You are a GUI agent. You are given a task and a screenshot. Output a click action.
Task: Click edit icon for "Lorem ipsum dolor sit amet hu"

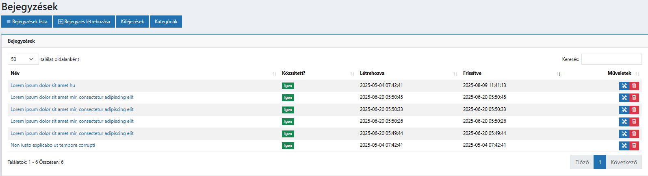pos(624,86)
